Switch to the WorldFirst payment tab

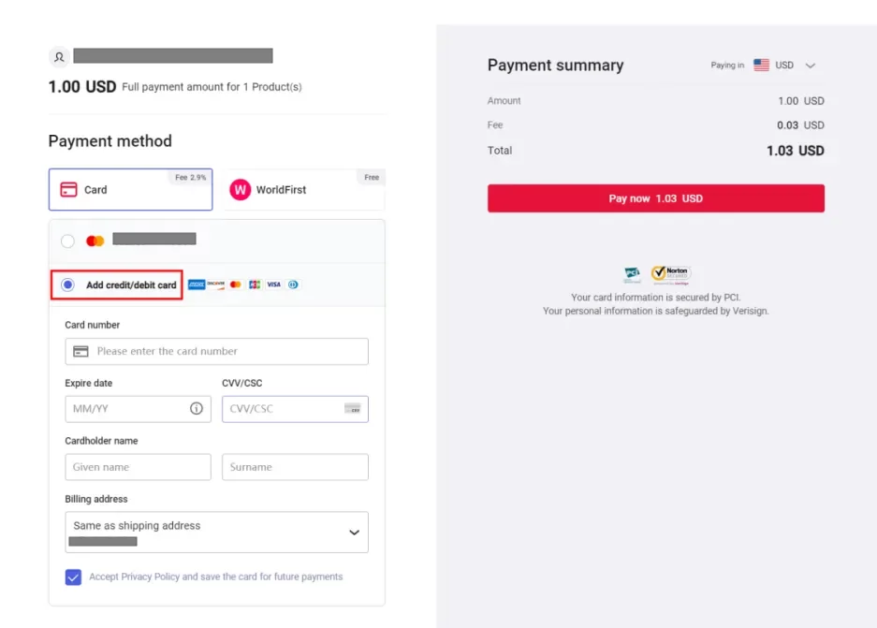(305, 190)
